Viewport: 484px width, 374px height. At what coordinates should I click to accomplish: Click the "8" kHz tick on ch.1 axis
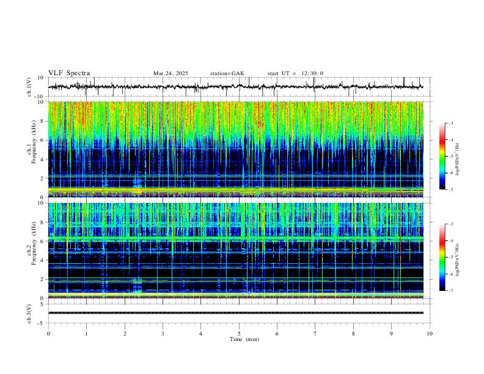[42, 121]
